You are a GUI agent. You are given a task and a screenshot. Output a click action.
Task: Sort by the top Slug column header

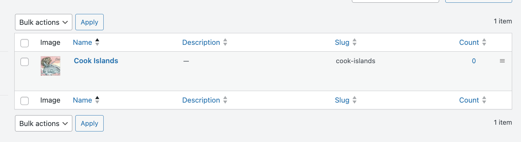click(x=342, y=42)
